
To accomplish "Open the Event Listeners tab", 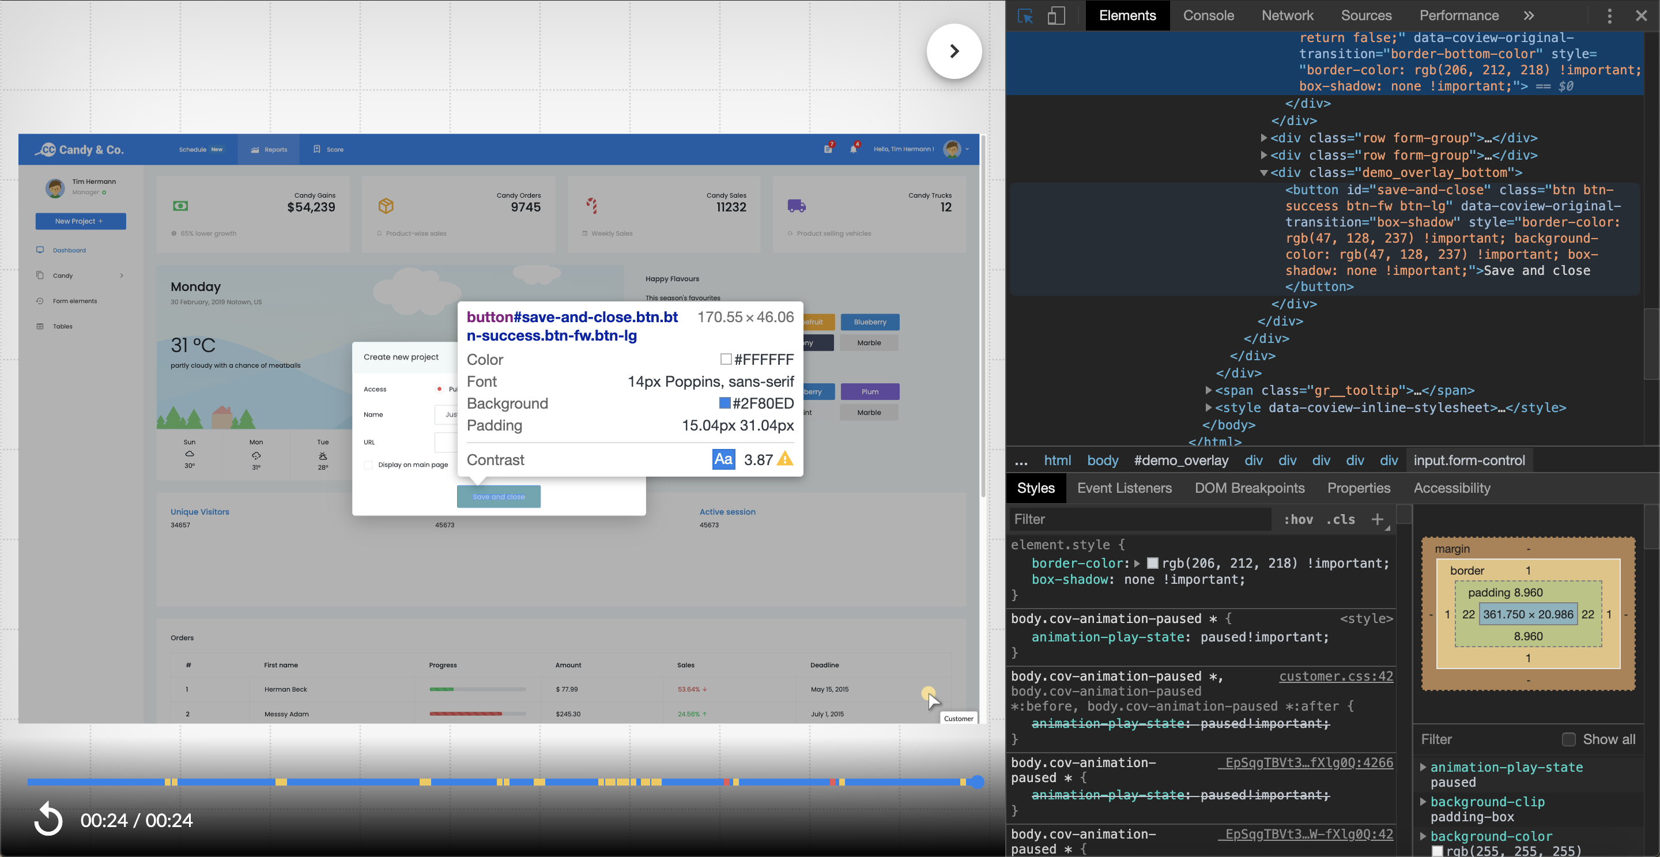I will click(x=1124, y=488).
